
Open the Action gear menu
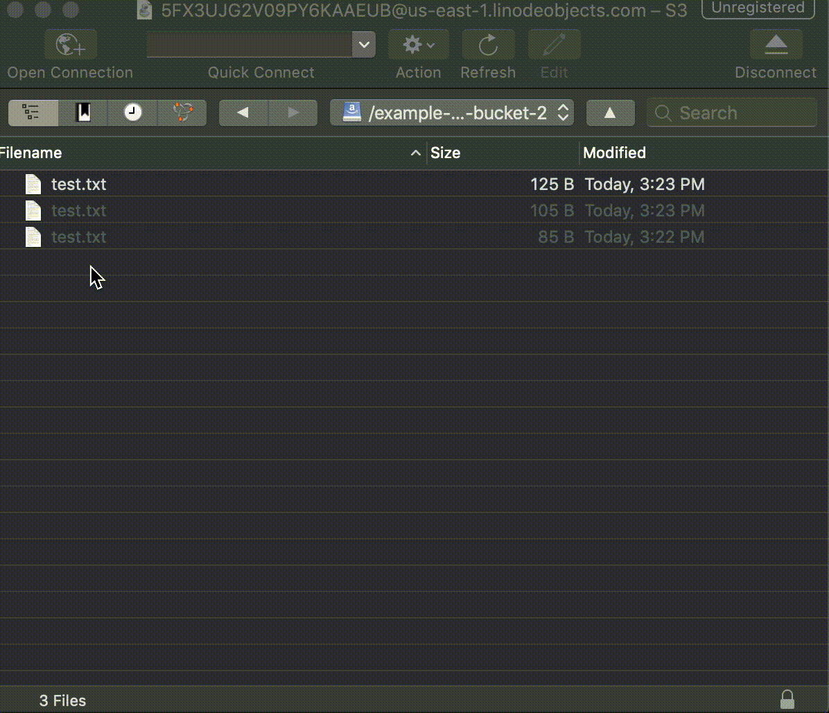pyautogui.click(x=418, y=46)
